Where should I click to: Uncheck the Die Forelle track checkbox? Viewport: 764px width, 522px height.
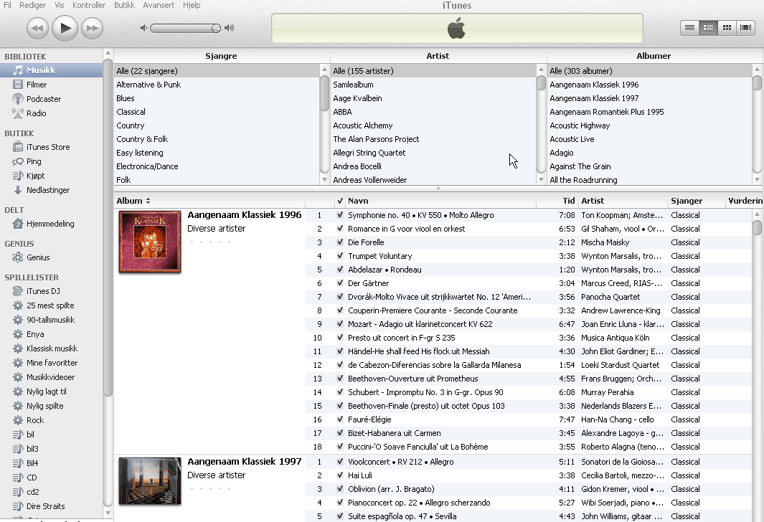[339, 242]
